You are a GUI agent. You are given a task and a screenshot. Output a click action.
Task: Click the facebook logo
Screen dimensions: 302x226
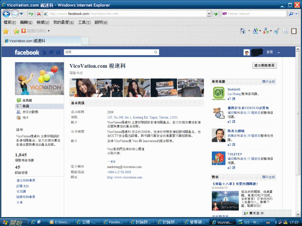[x=27, y=52]
